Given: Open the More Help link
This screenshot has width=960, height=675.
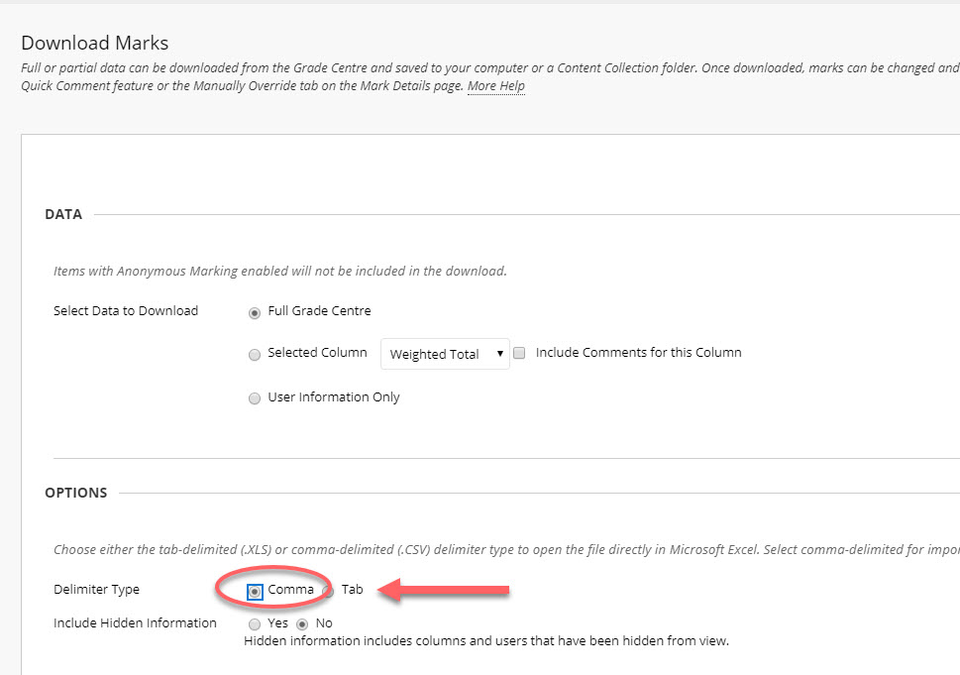Looking at the screenshot, I should pos(495,86).
